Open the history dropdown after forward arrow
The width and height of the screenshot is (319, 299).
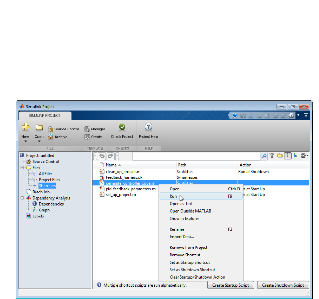[117, 156]
